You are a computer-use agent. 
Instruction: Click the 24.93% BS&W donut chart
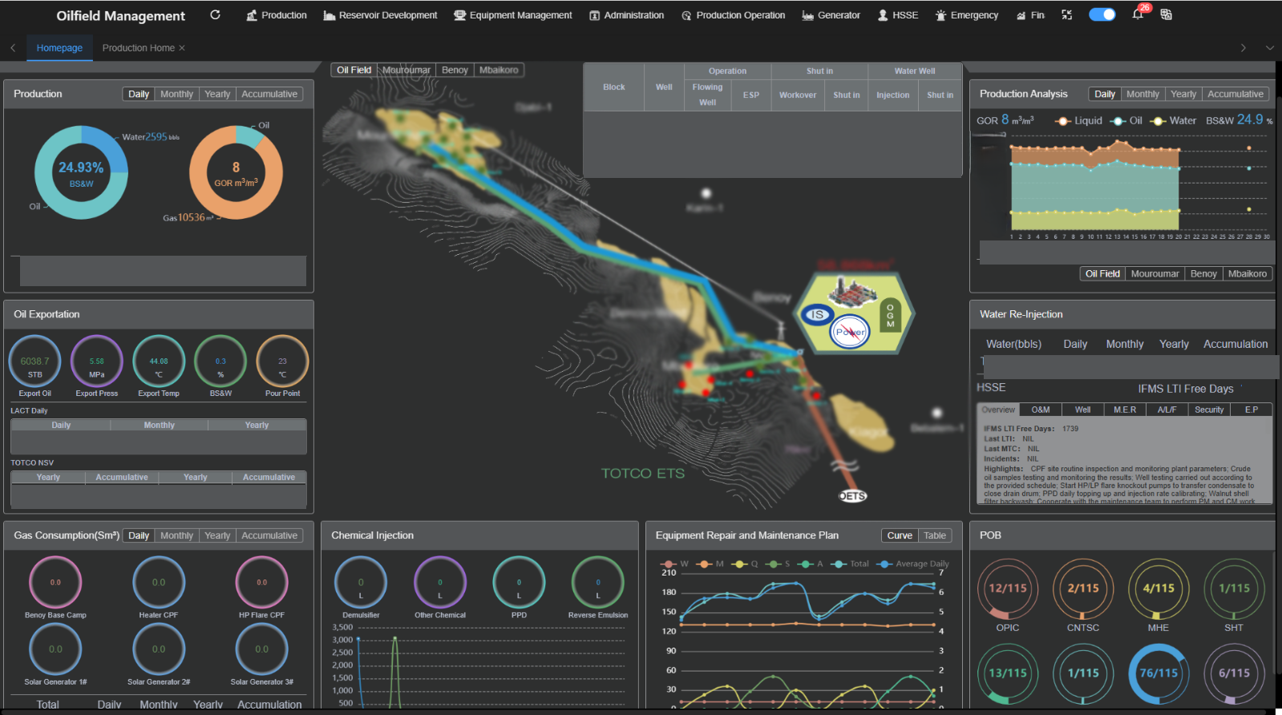tap(81, 172)
